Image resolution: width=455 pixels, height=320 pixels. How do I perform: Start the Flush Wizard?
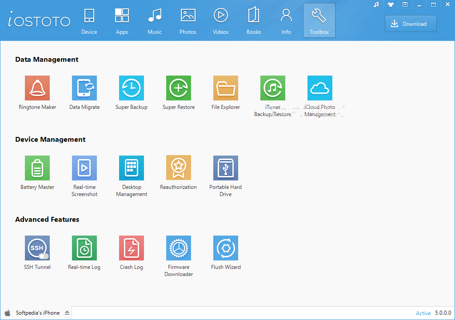pyautogui.click(x=225, y=248)
